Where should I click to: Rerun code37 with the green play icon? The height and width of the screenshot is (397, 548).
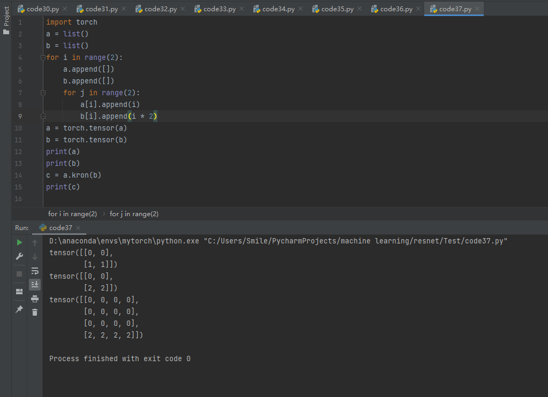[x=20, y=242]
